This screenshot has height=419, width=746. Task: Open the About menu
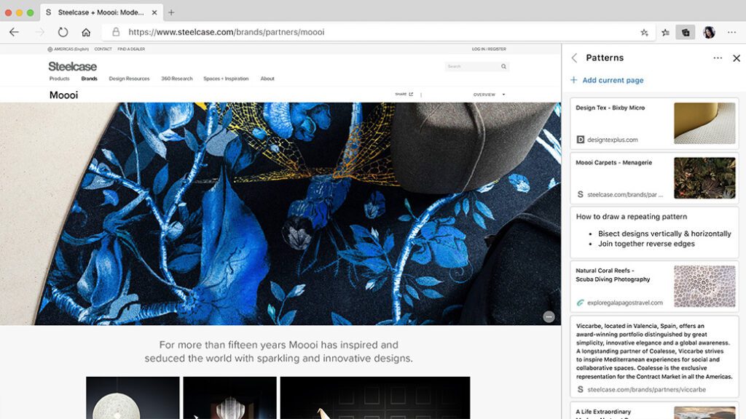(x=267, y=79)
